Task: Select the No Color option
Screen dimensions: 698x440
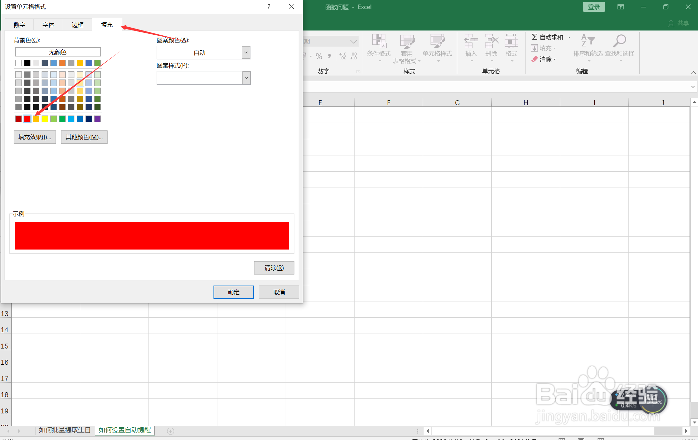Action: click(58, 52)
